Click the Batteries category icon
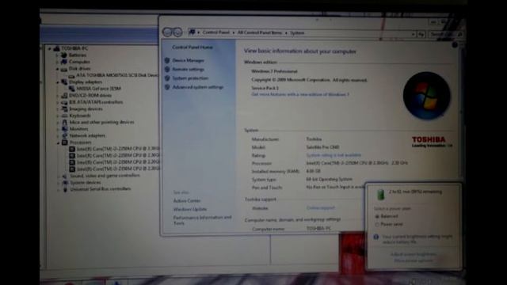 pyautogui.click(x=64, y=55)
